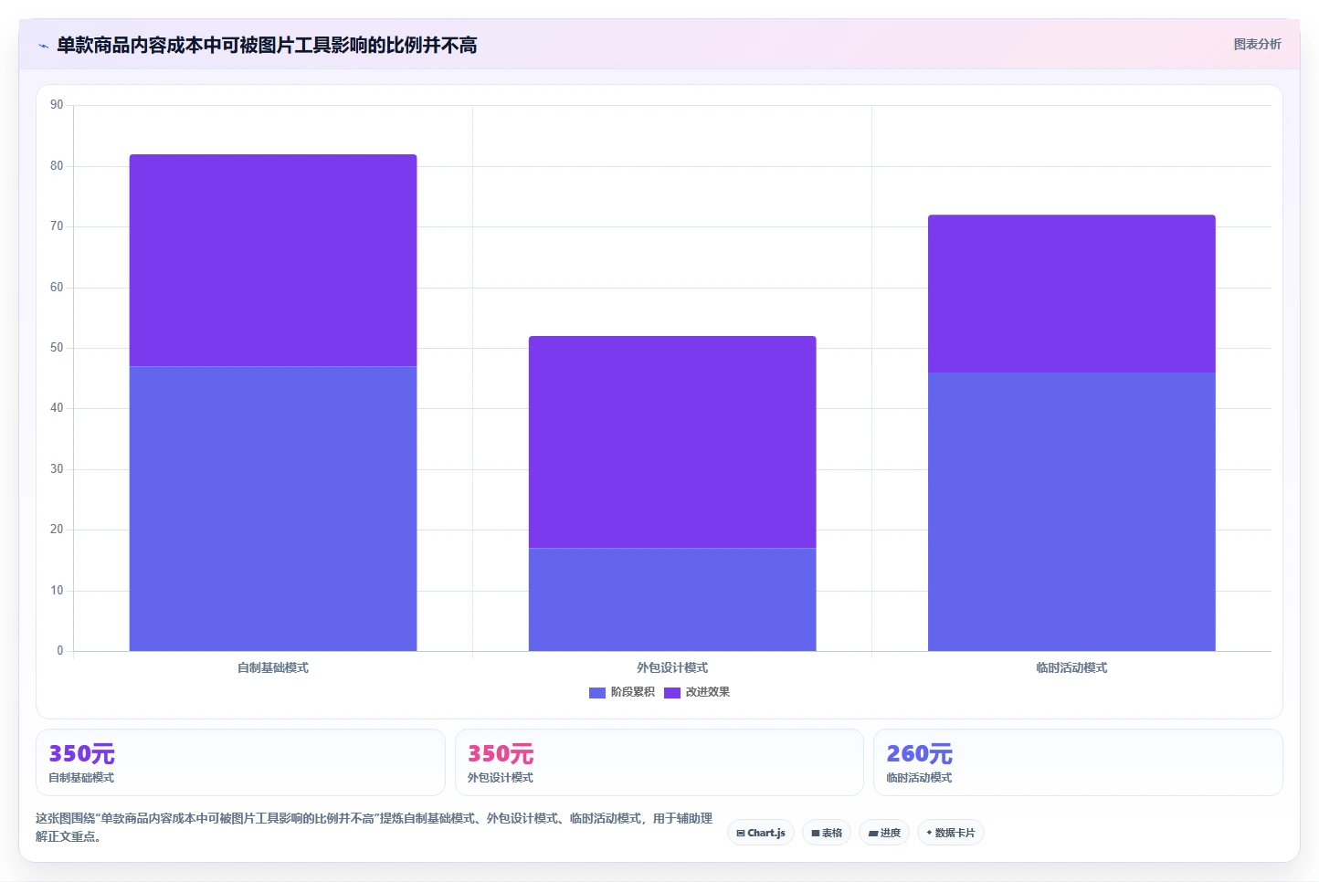The image size is (1319, 882).
Task: Open the 260元 临时活动模式 card
Action: 1078,762
